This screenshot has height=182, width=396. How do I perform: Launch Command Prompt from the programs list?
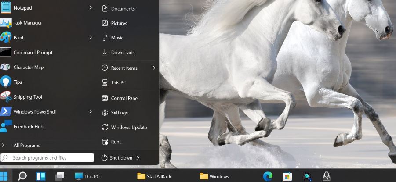33,52
